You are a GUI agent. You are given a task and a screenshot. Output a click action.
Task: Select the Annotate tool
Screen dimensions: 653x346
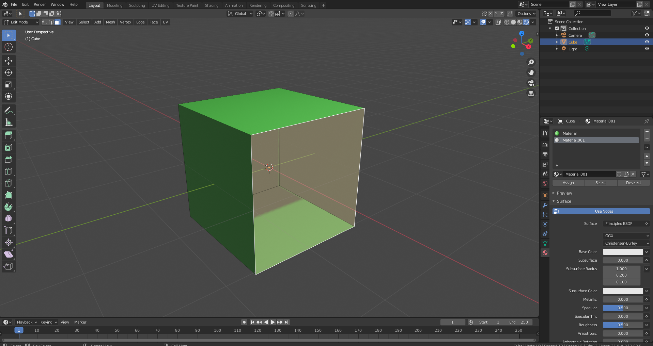point(9,110)
